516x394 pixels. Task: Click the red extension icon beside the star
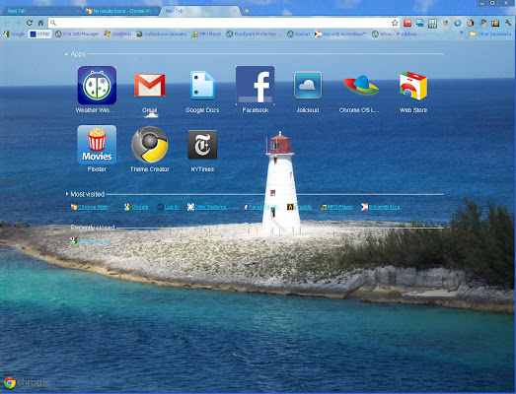[x=407, y=23]
